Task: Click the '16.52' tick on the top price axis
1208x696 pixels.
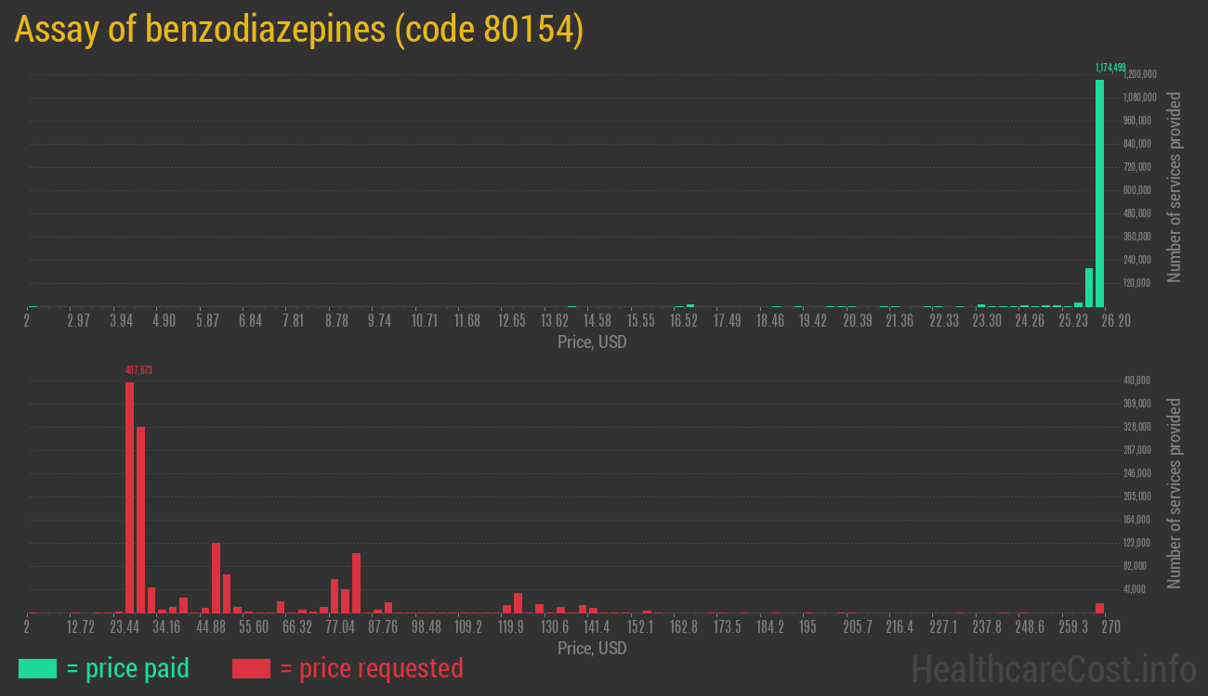Action: (684, 321)
